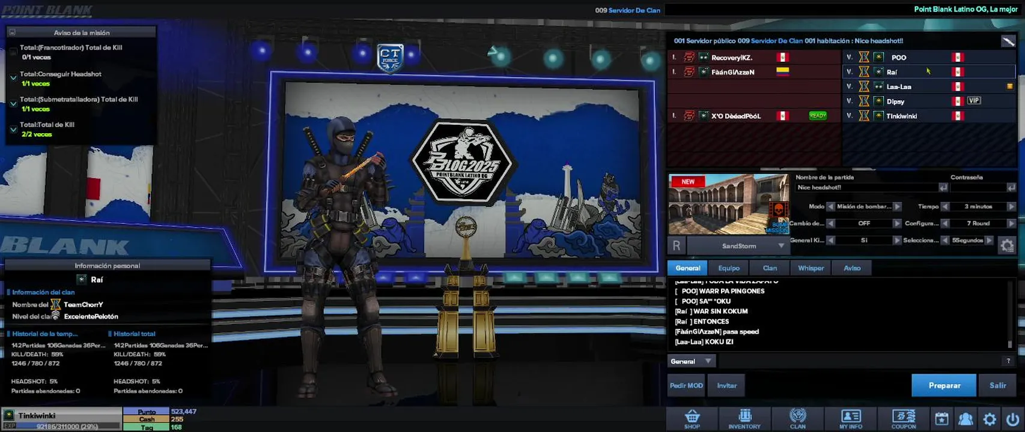This screenshot has height=432, width=1025.
Task: Click the right arrow of Modo selector
Action: pos(897,206)
